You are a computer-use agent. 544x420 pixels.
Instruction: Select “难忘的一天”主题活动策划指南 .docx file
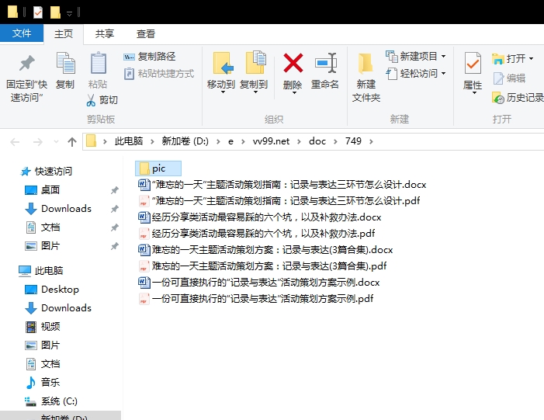tap(282, 184)
